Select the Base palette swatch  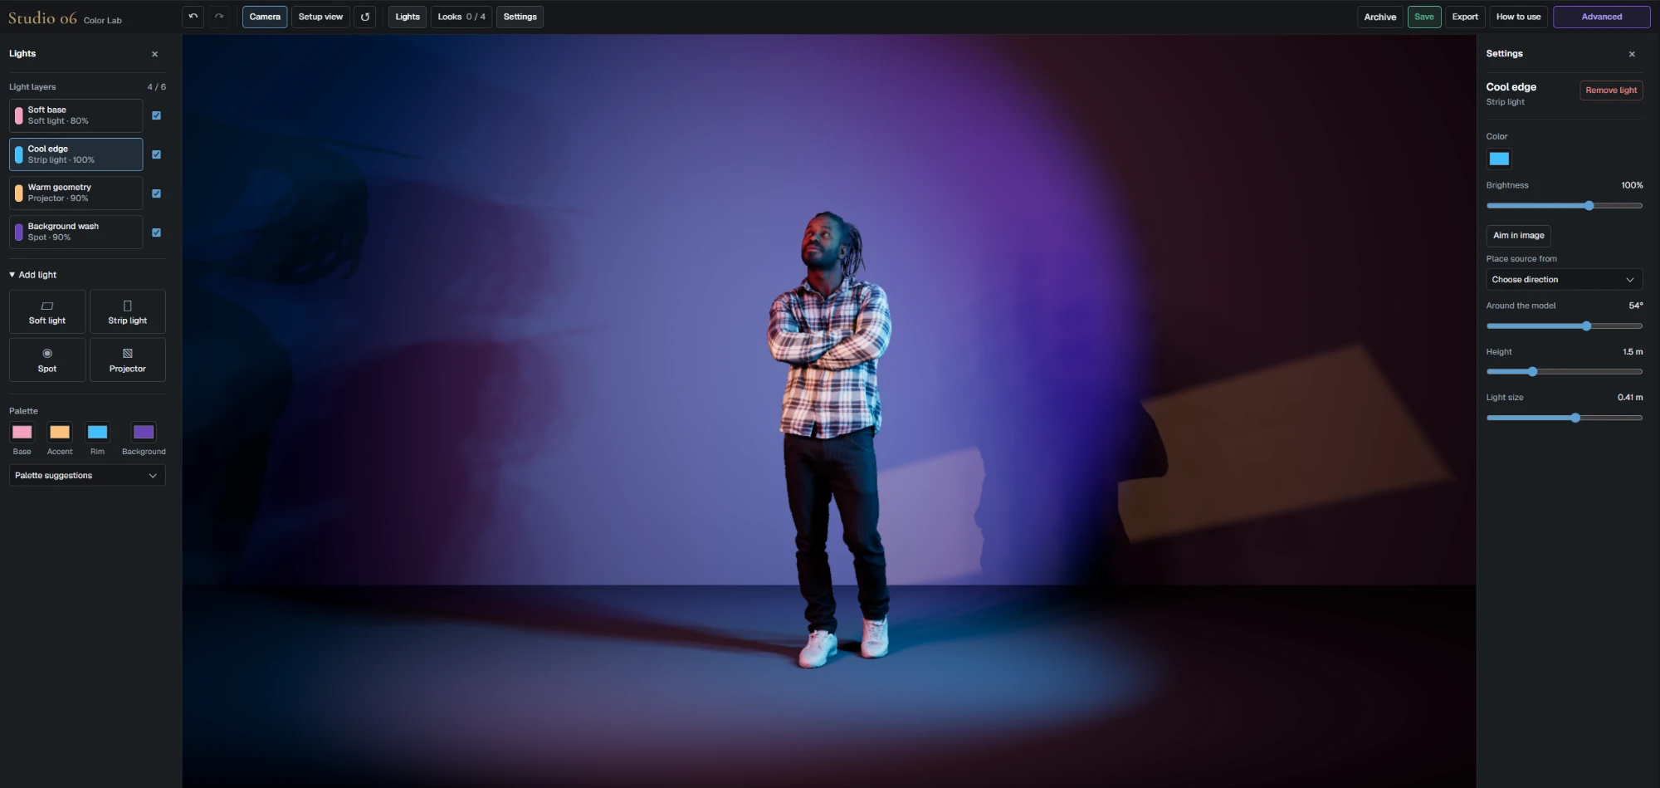[x=22, y=432]
